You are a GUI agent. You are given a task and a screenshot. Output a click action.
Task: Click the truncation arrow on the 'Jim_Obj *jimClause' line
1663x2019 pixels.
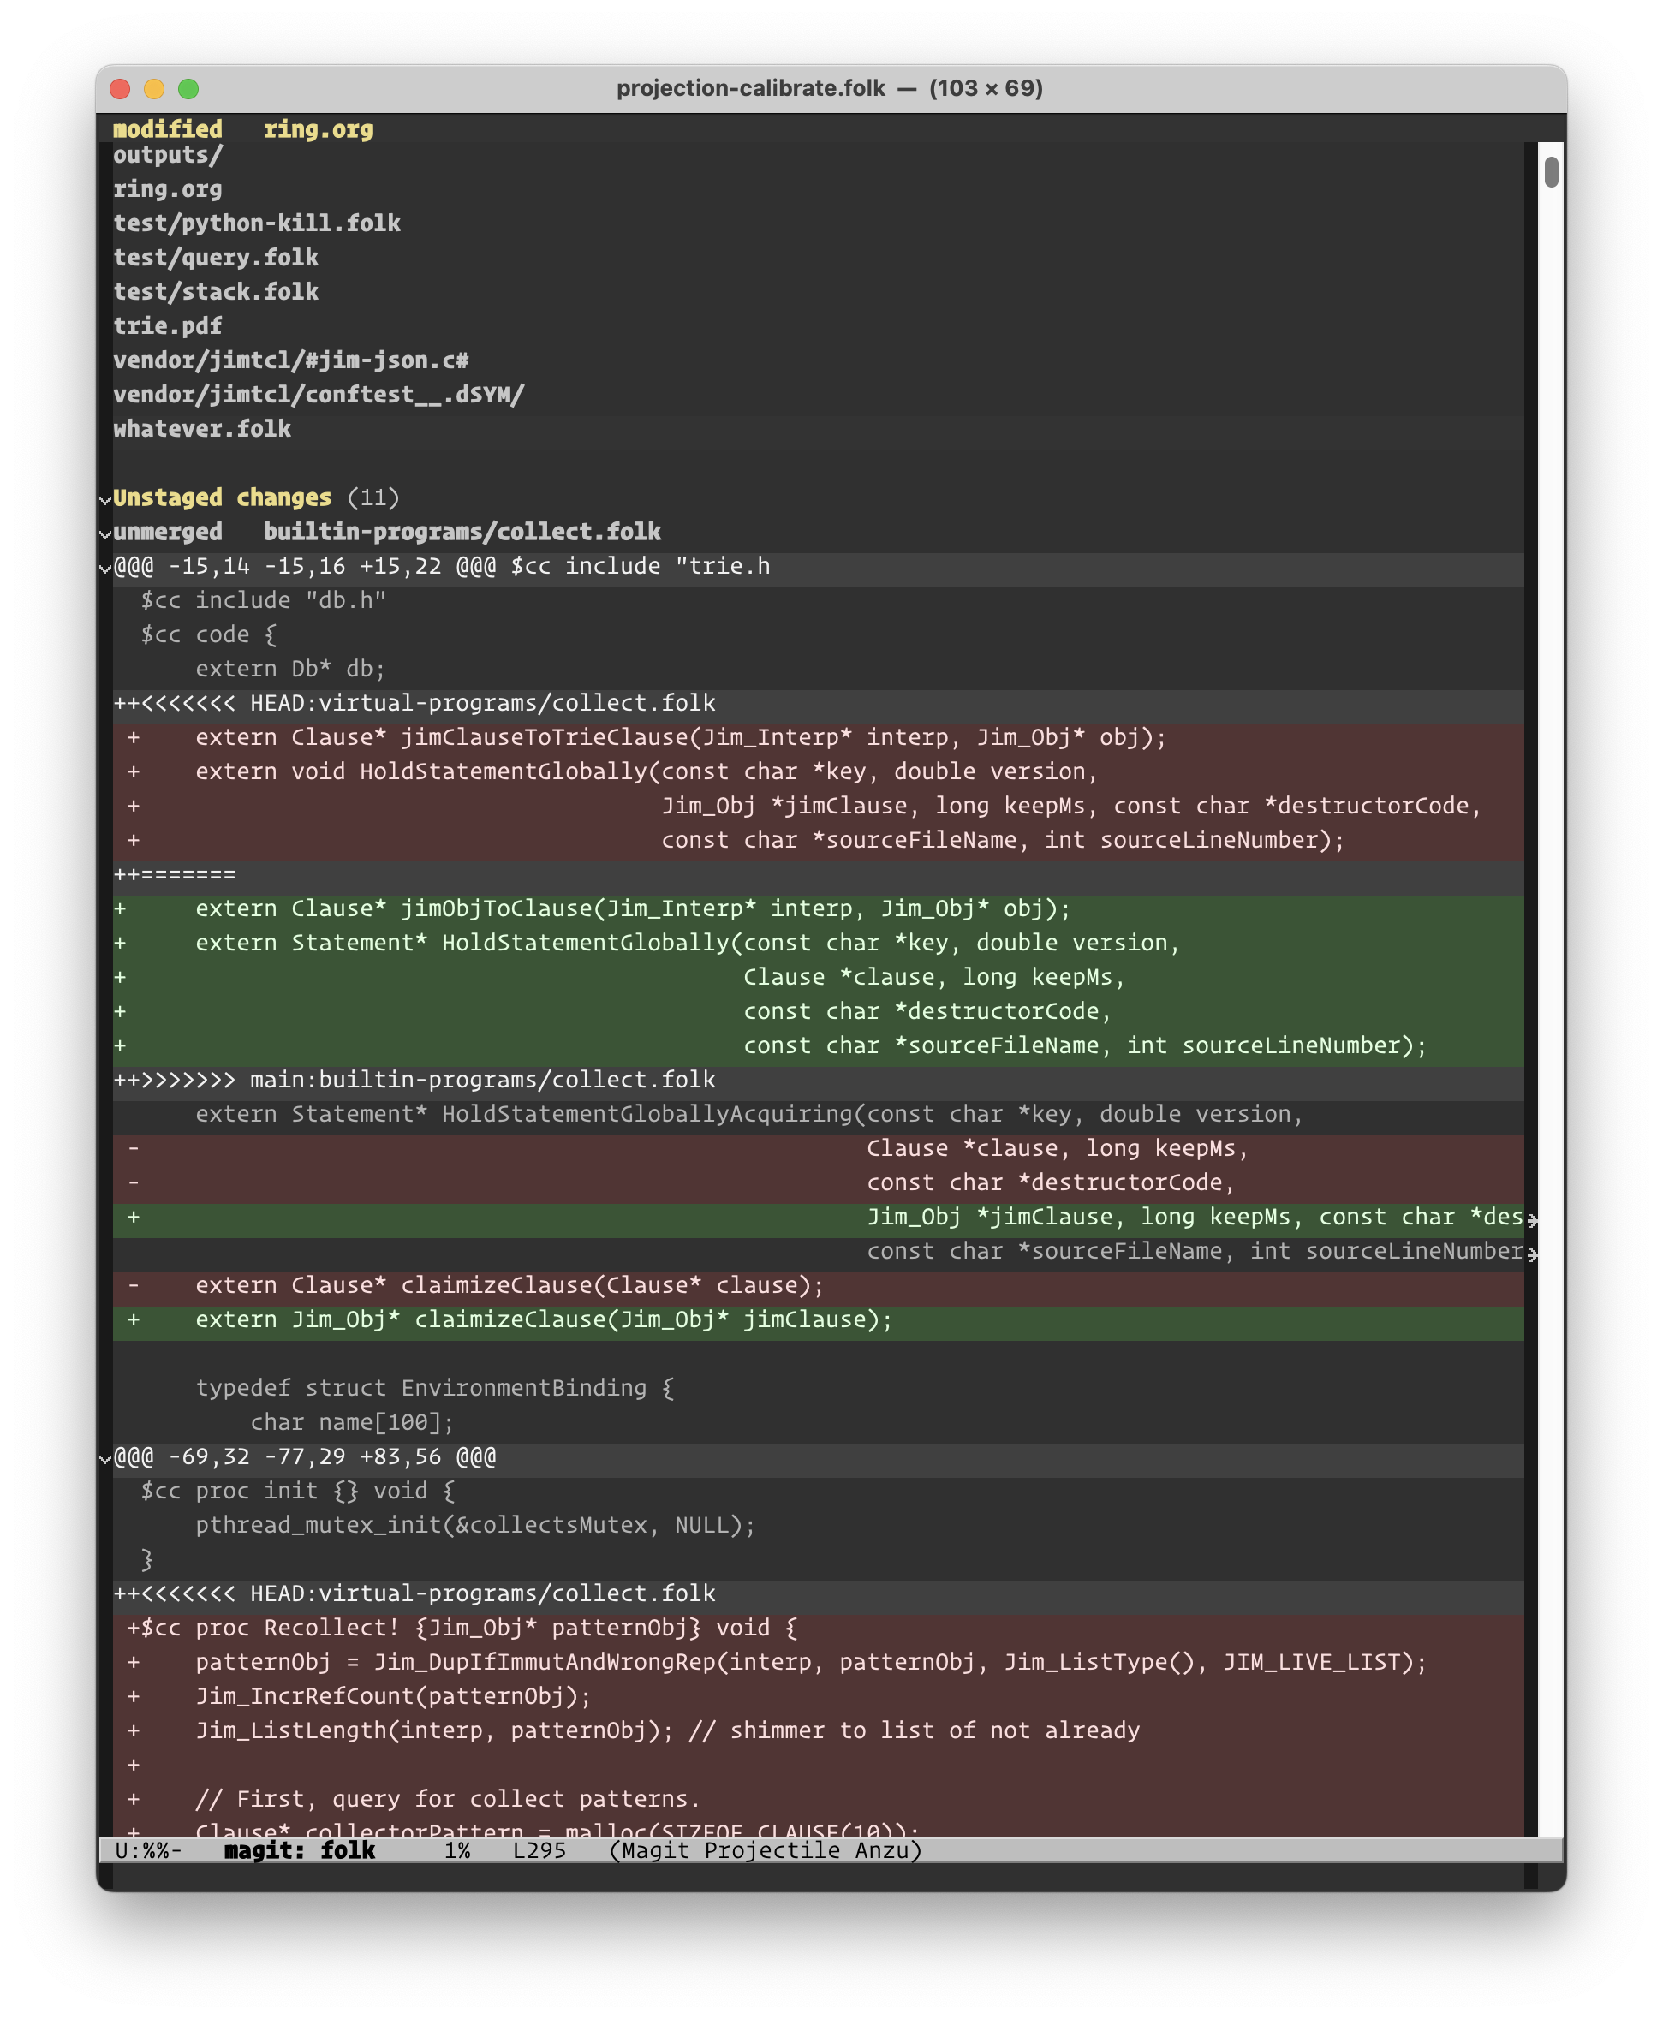pos(1533,1219)
